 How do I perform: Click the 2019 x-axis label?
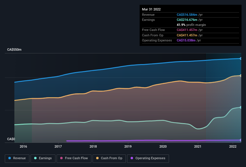128,146
